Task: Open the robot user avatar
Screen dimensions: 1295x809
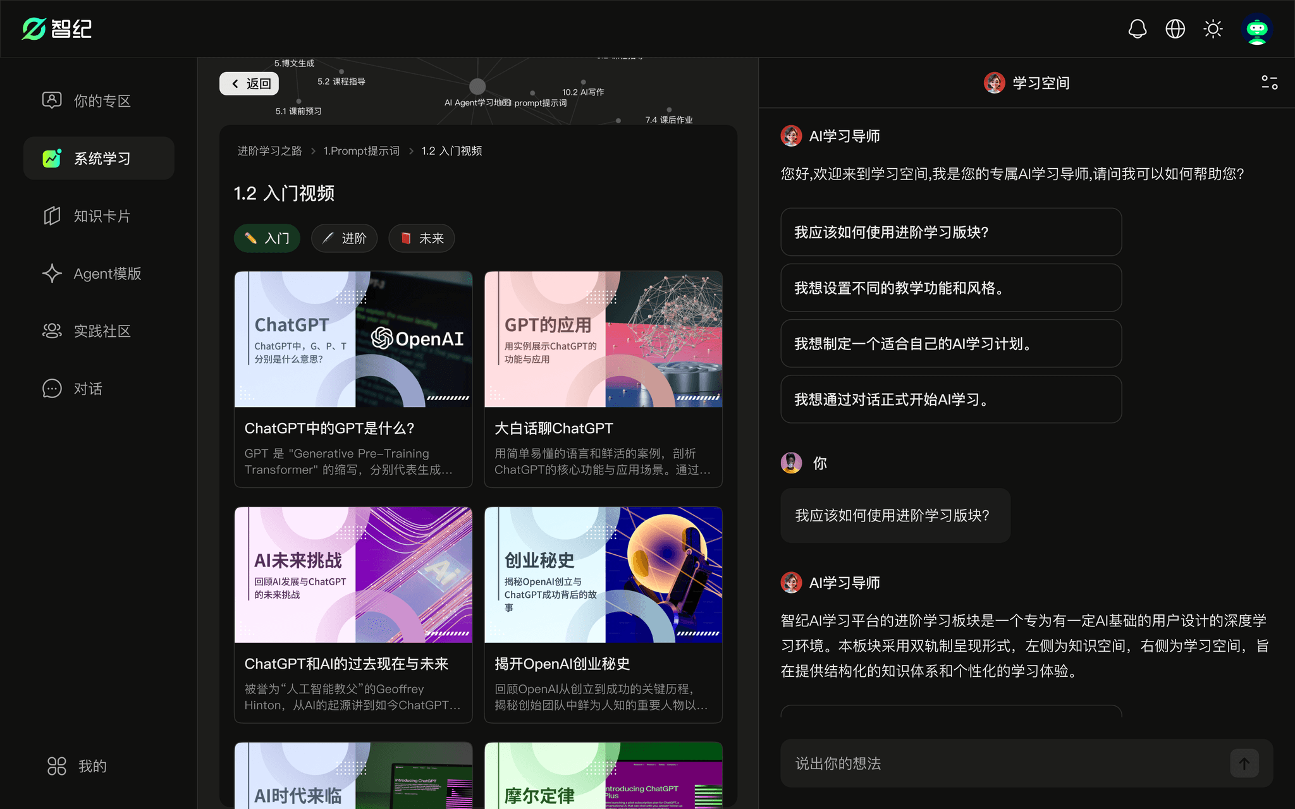Action: [1256, 29]
